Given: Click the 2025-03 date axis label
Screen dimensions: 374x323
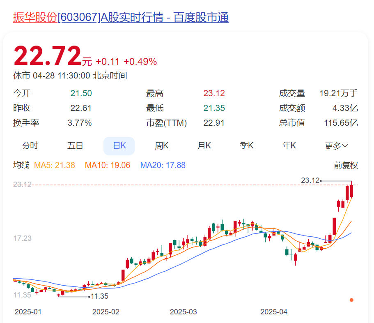Looking at the screenshot, I should (183, 312).
